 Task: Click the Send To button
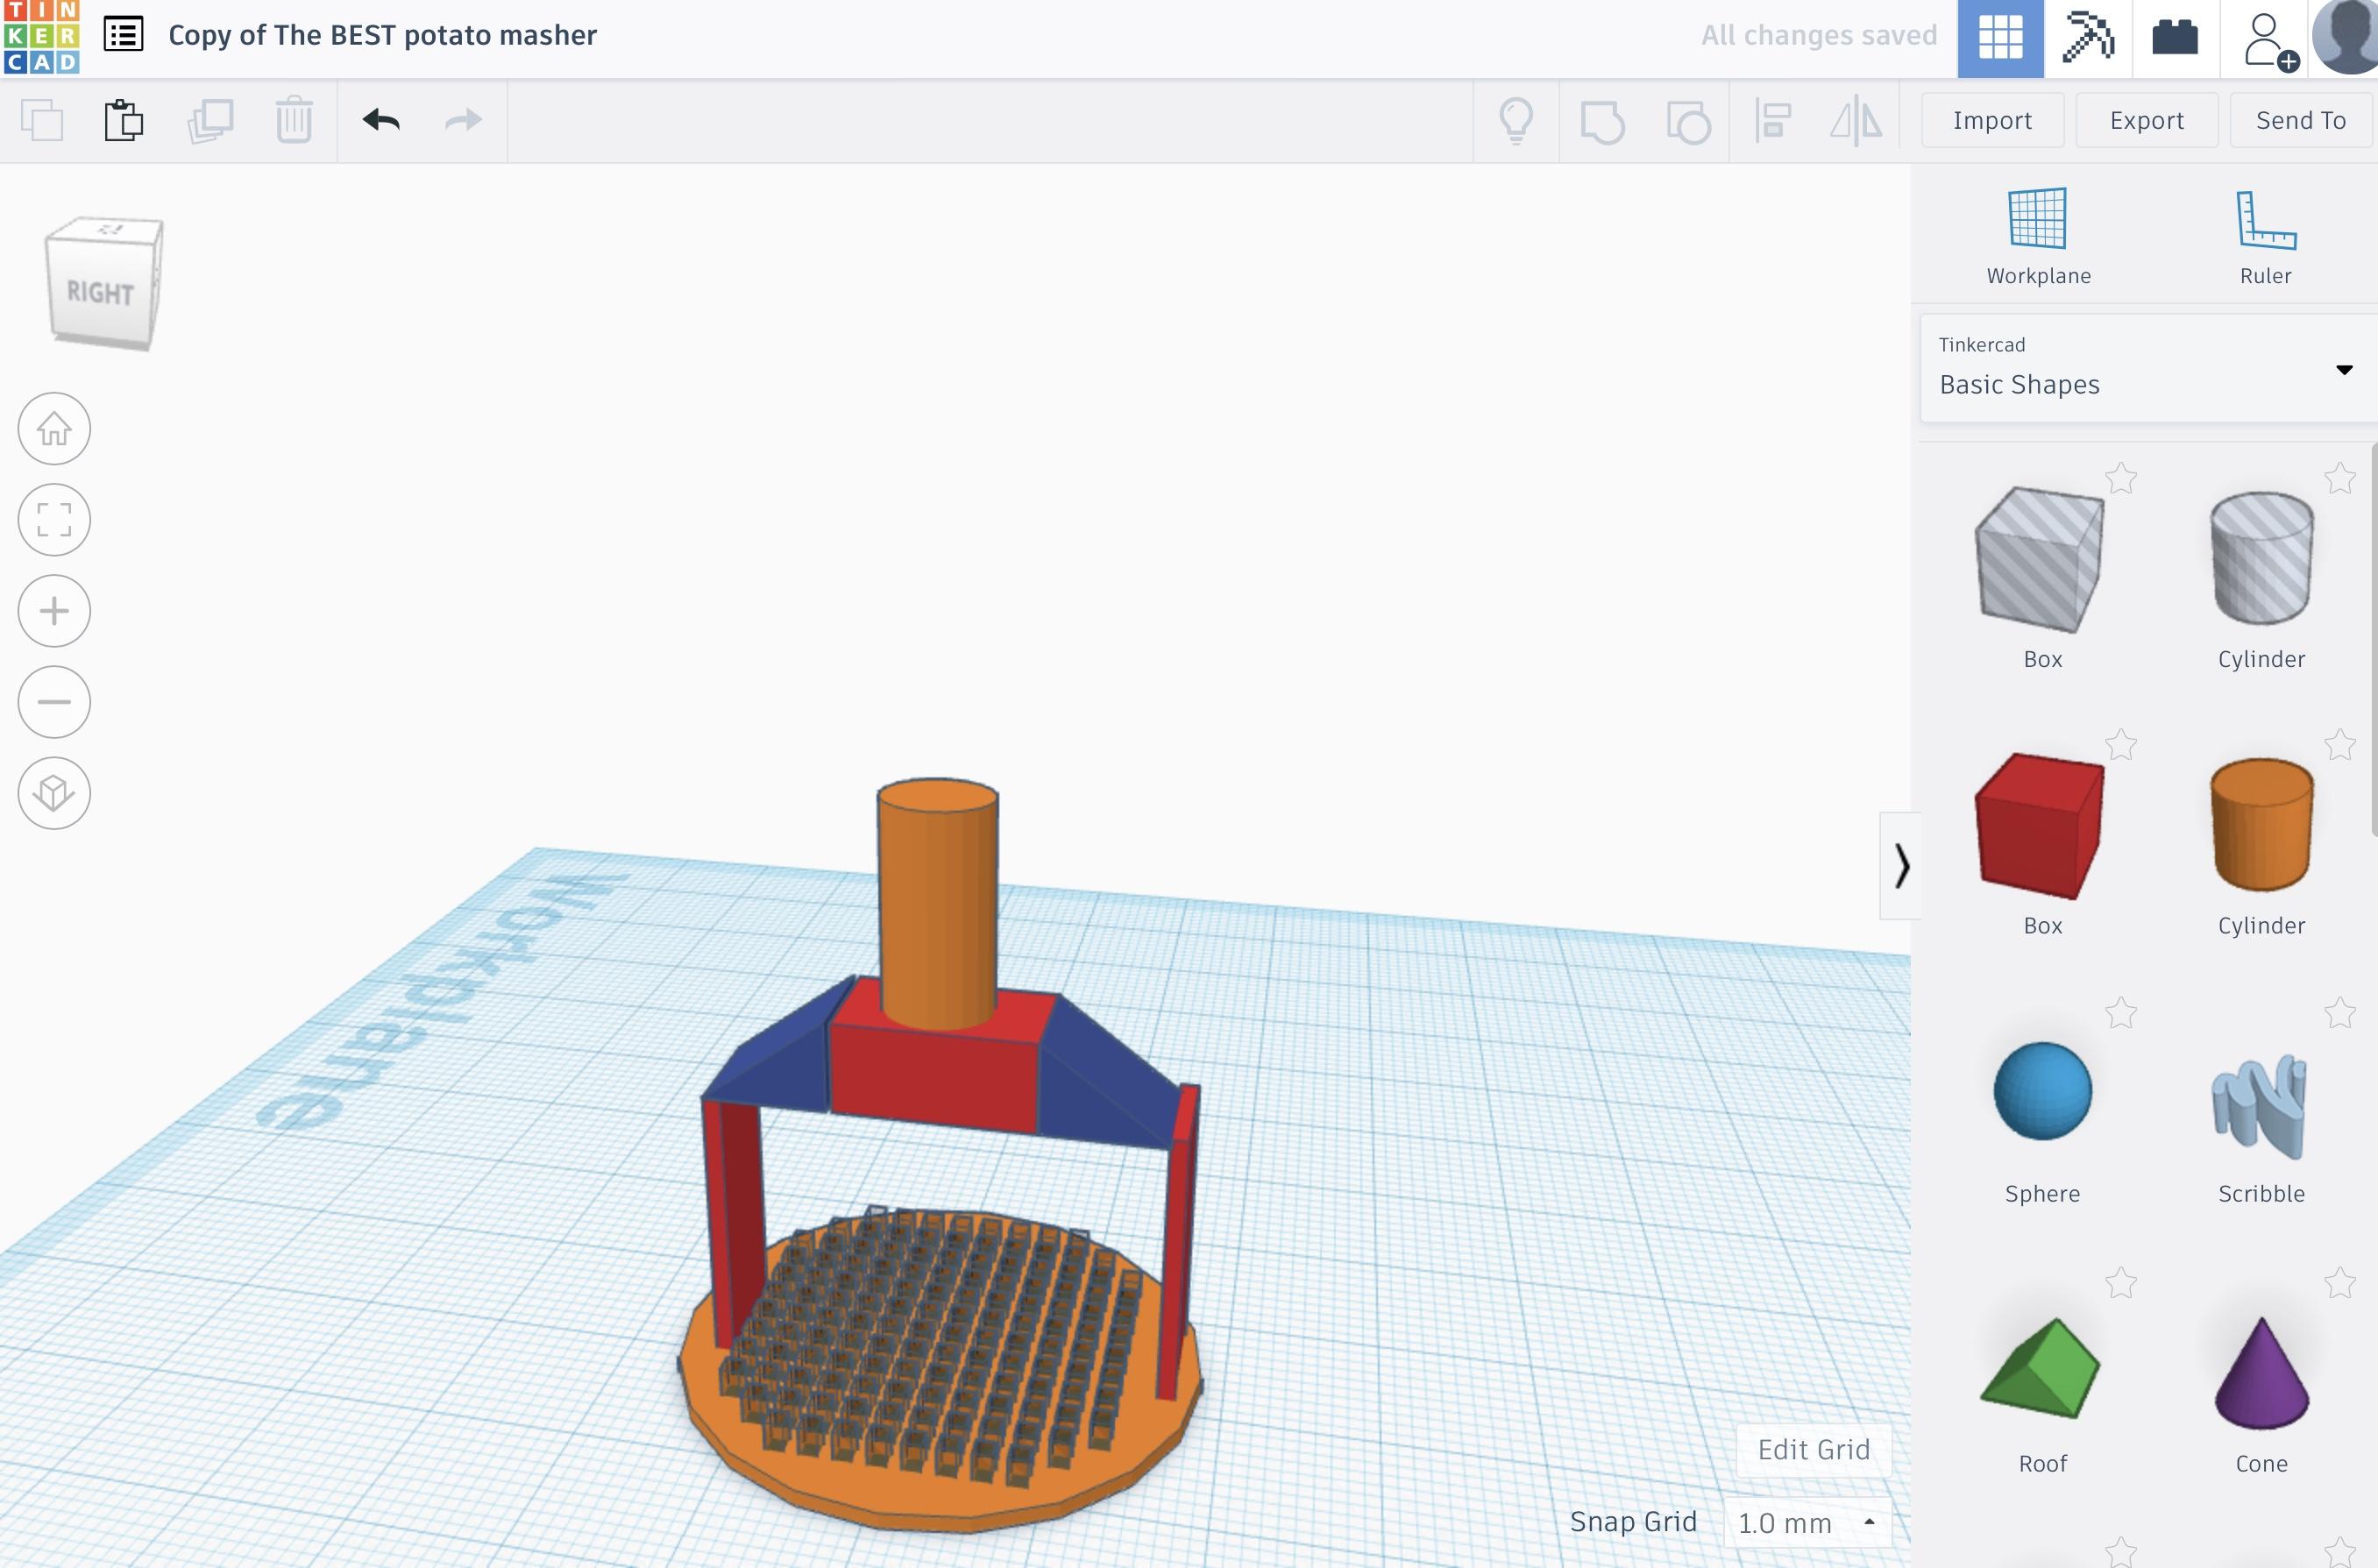(x=2301, y=121)
